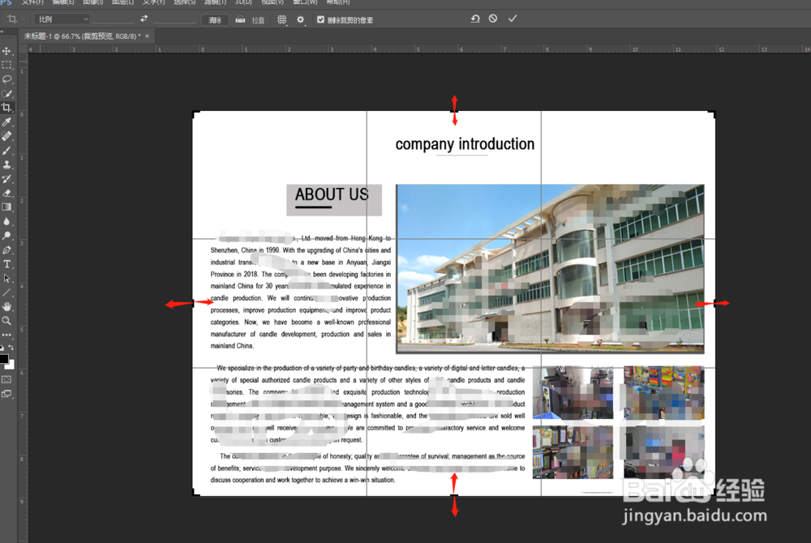Click the top-left crop corner handle
This screenshot has width=811, height=543.
coord(195,113)
